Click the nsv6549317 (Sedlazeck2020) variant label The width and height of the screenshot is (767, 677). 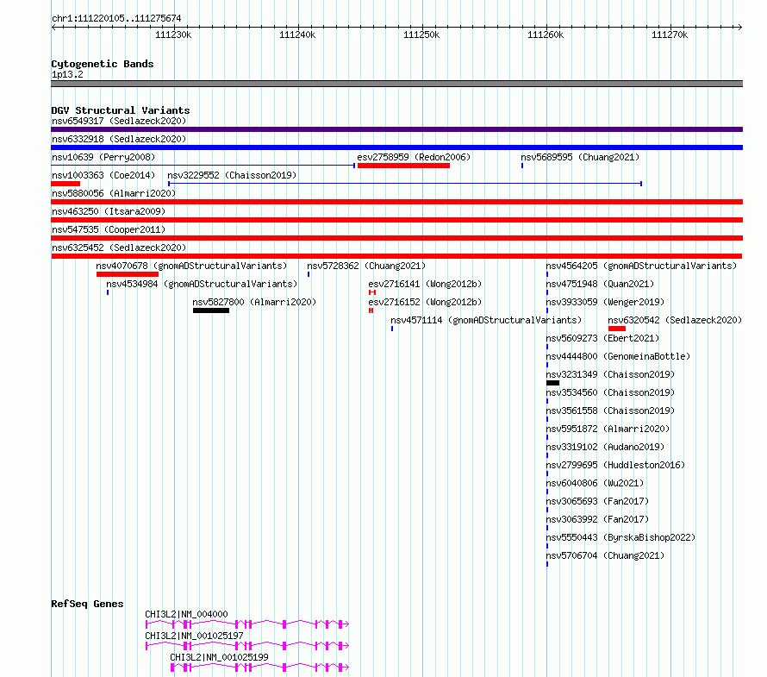(119, 121)
